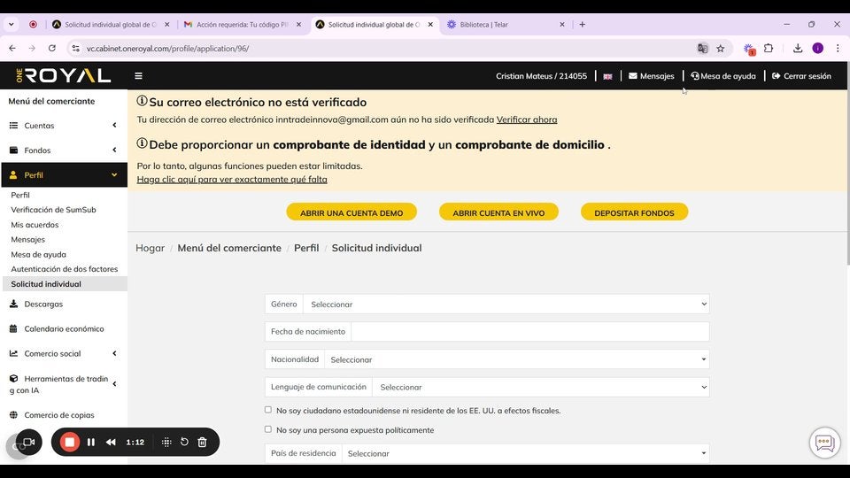
Task: Bookmark this page with the star icon
Action: click(721, 48)
